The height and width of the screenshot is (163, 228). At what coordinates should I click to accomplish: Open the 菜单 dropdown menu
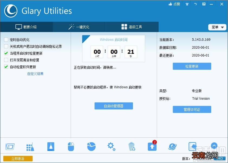217,27
